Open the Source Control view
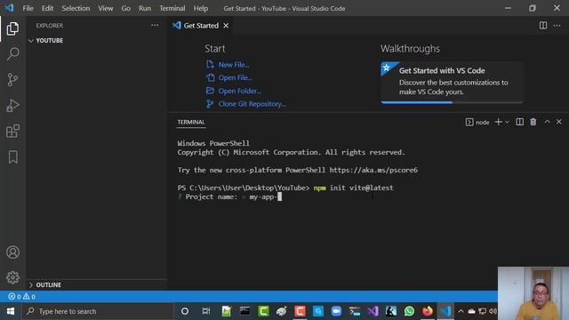The height and width of the screenshot is (320, 569). (x=12, y=79)
